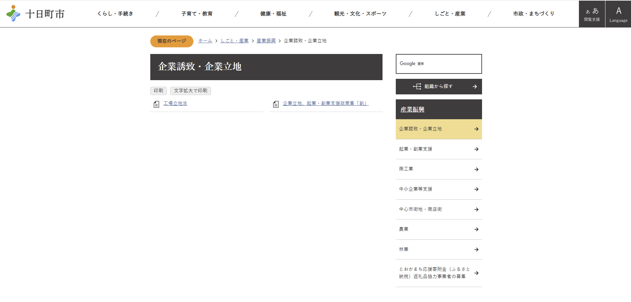
Task: Open 企業立地、起業・創業支援政策集「創」 link
Action: [325, 103]
